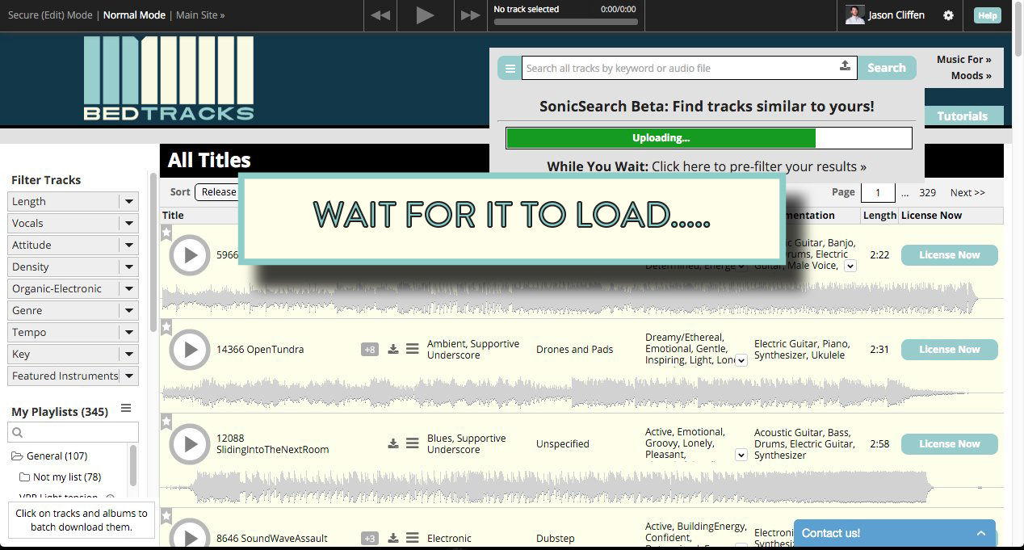Click Jason Cliffen's profile avatar
This screenshot has width=1024, height=550.
point(854,15)
